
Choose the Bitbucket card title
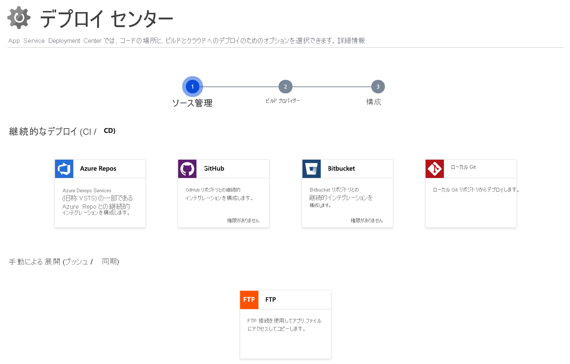pos(341,168)
